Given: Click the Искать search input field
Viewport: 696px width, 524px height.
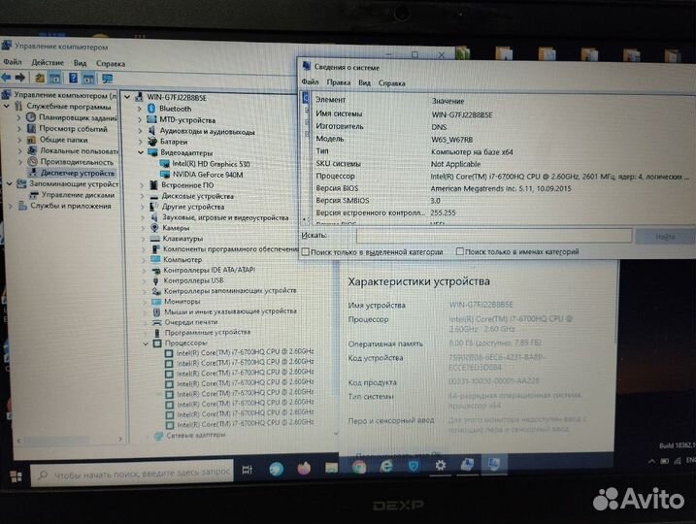Looking at the screenshot, I should coord(494,236).
